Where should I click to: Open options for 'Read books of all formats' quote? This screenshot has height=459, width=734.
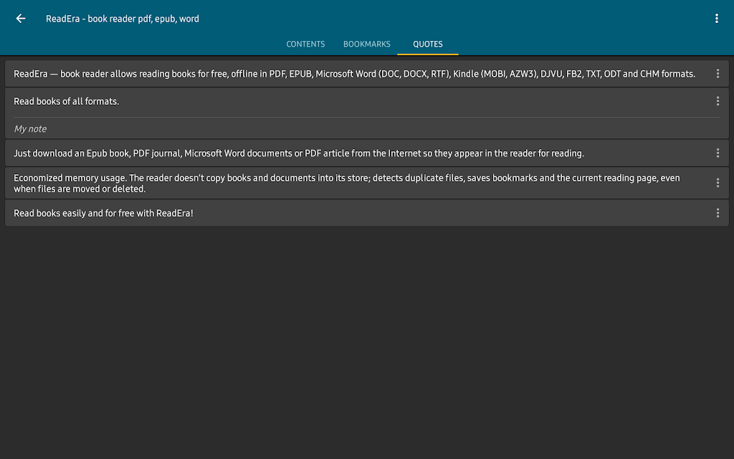pos(718,101)
